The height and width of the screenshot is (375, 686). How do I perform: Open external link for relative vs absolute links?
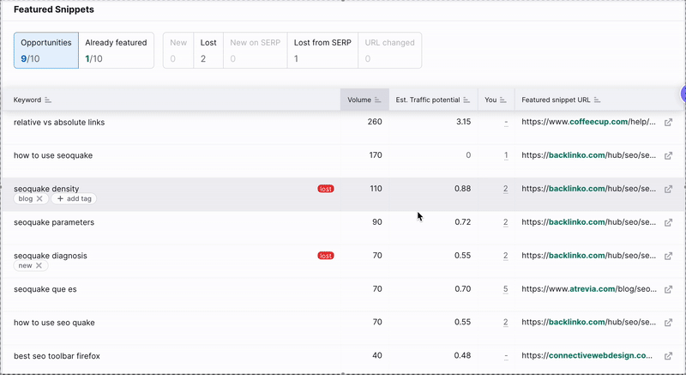click(x=669, y=123)
